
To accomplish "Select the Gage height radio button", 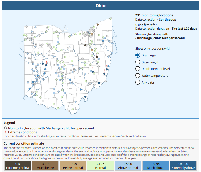I will [138, 62].
